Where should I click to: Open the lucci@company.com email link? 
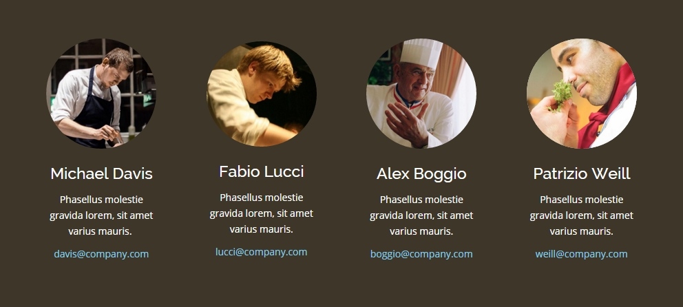262,252
